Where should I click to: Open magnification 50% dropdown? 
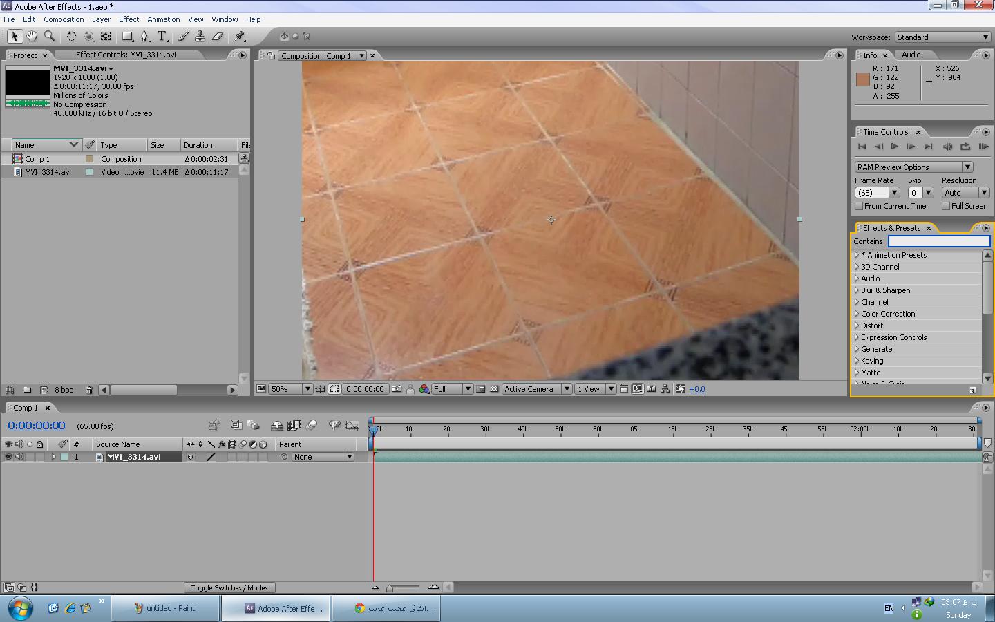tap(291, 389)
